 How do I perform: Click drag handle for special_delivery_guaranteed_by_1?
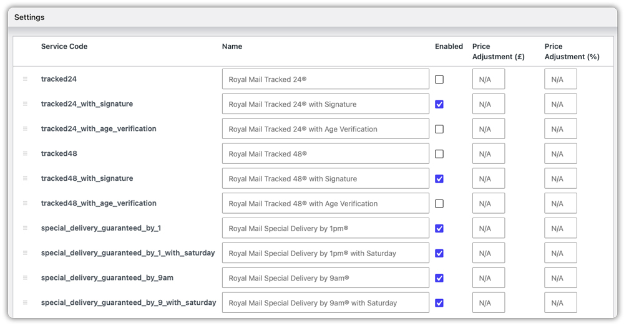tap(25, 228)
